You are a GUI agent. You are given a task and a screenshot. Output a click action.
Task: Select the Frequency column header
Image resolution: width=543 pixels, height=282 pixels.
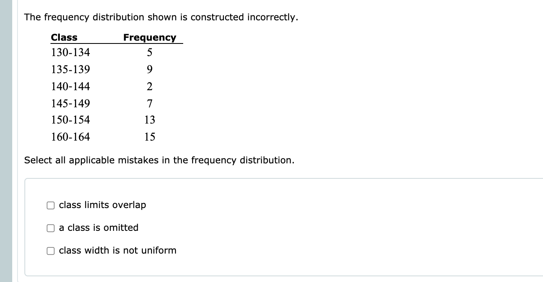point(149,37)
